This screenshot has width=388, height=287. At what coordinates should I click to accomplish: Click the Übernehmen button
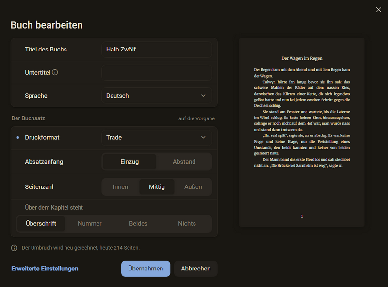pos(145,269)
